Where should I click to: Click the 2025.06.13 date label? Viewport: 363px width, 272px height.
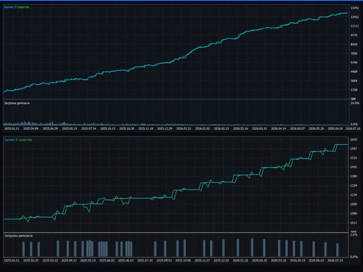pos(126,260)
